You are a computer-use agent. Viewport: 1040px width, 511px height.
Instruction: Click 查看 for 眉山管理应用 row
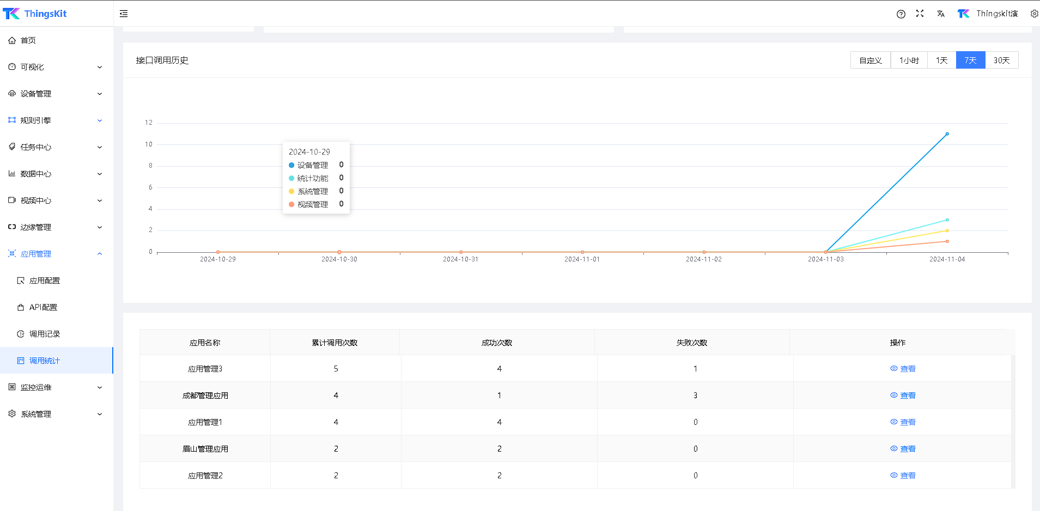coord(903,449)
